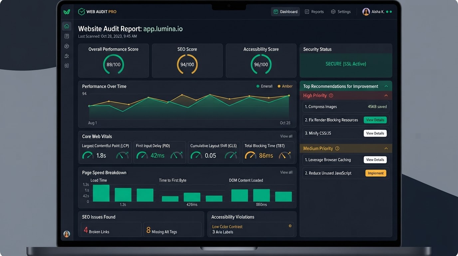Select the 8 Missing Alt Tags issue
This screenshot has width=458, height=256.
pyautogui.click(x=172, y=230)
